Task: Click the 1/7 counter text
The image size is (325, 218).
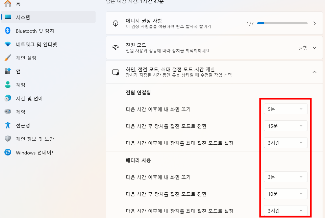Action: click(250, 24)
